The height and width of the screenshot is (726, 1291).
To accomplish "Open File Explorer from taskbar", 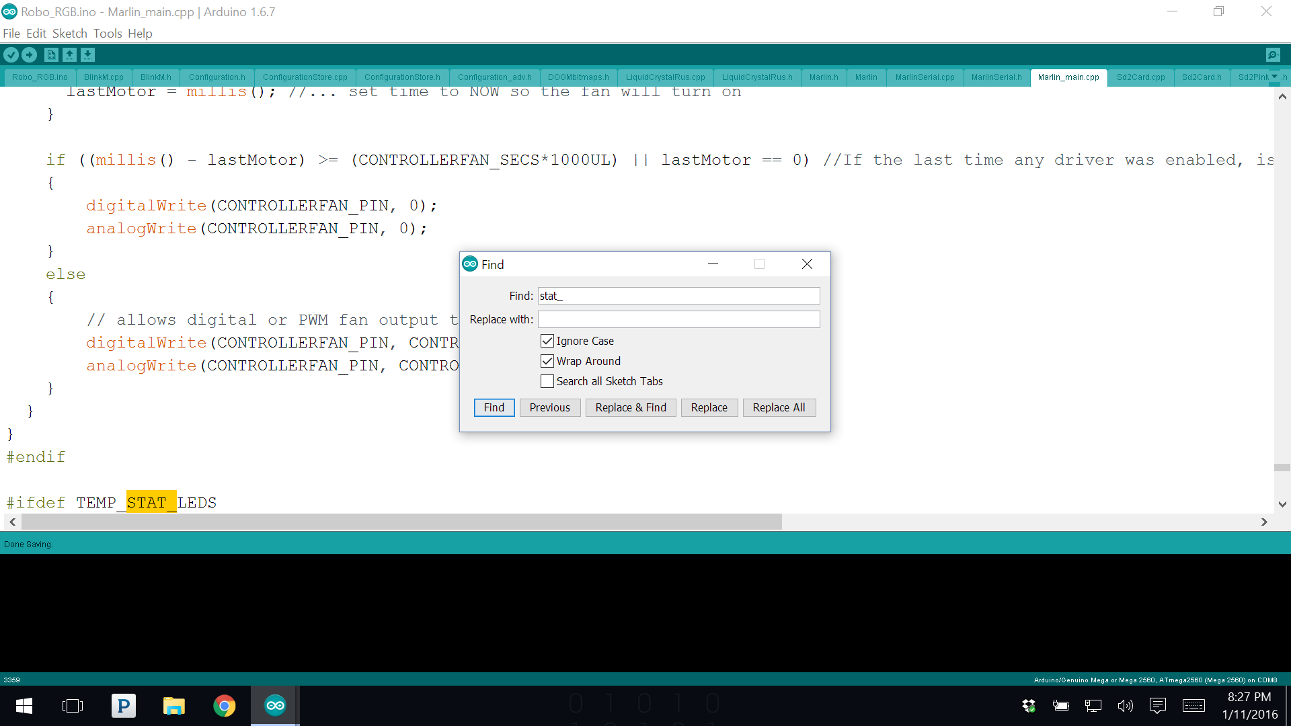I will (x=174, y=706).
